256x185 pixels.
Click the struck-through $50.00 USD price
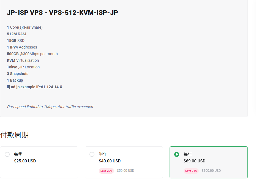pyautogui.click(x=126, y=171)
